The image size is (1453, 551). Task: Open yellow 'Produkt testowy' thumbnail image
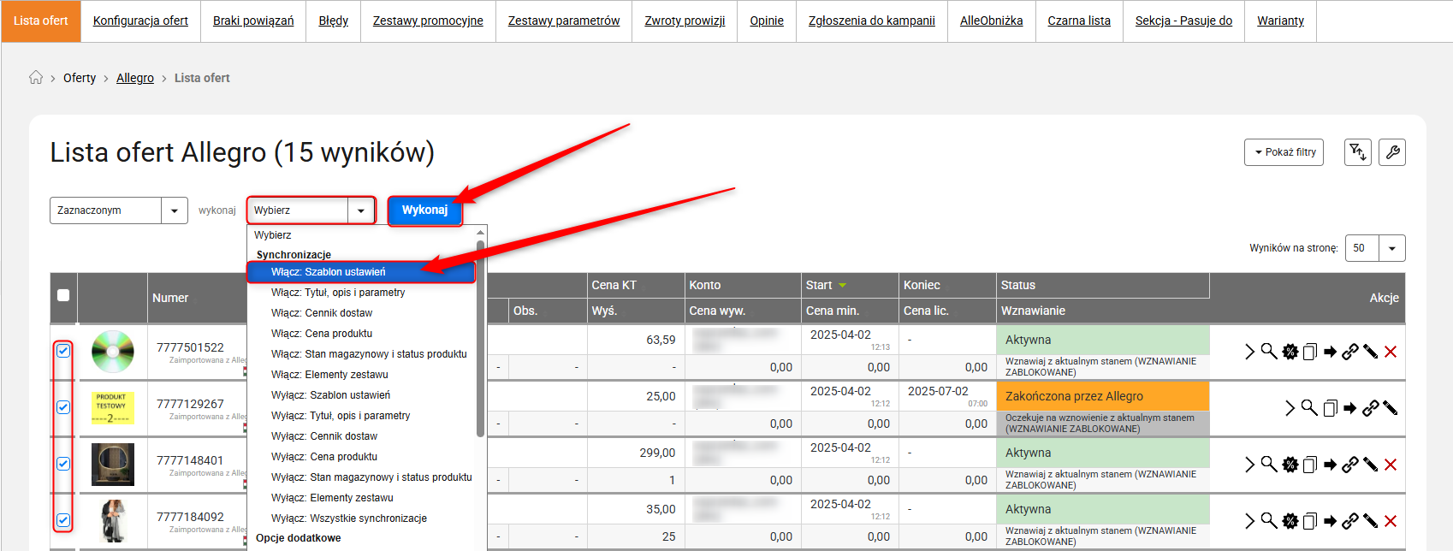tap(113, 408)
